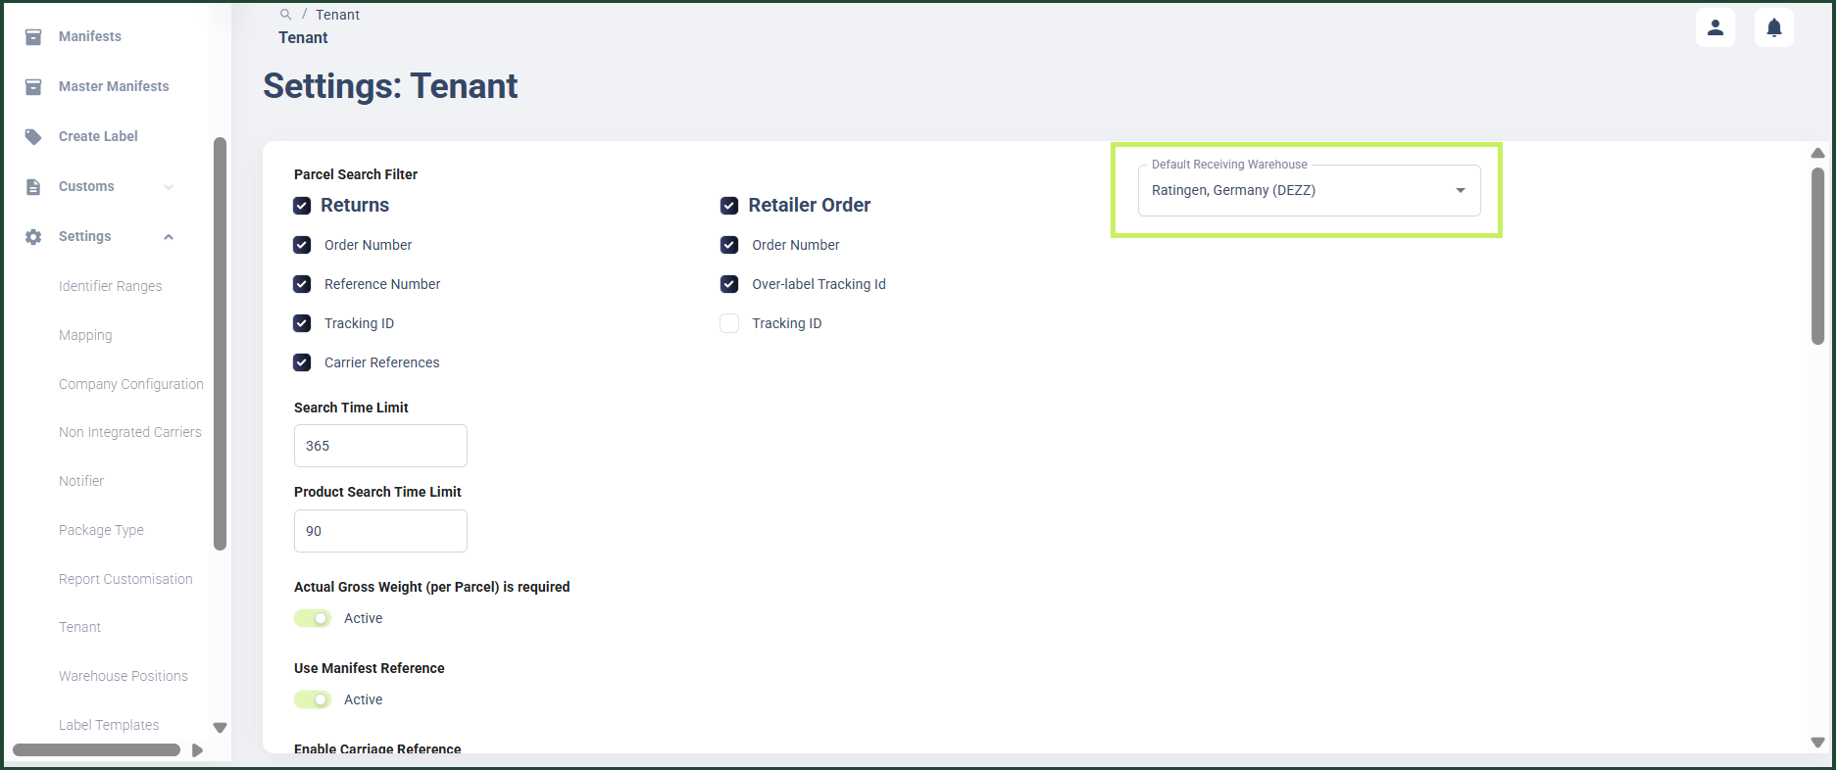Toggle Use Manifest Reference switch
This screenshot has height=770, width=1836.
click(313, 699)
